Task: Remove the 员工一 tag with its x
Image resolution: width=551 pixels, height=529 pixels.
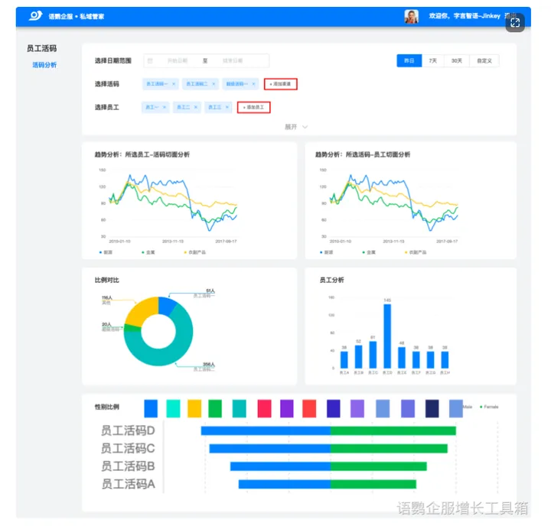Action: tap(164, 108)
